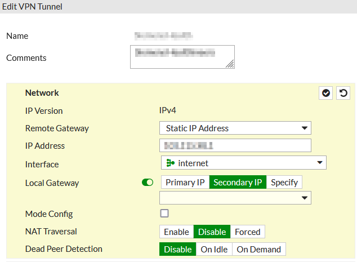The width and height of the screenshot is (357, 262).
Task: Open the empty secondary IP dropdown
Action: click(235, 198)
